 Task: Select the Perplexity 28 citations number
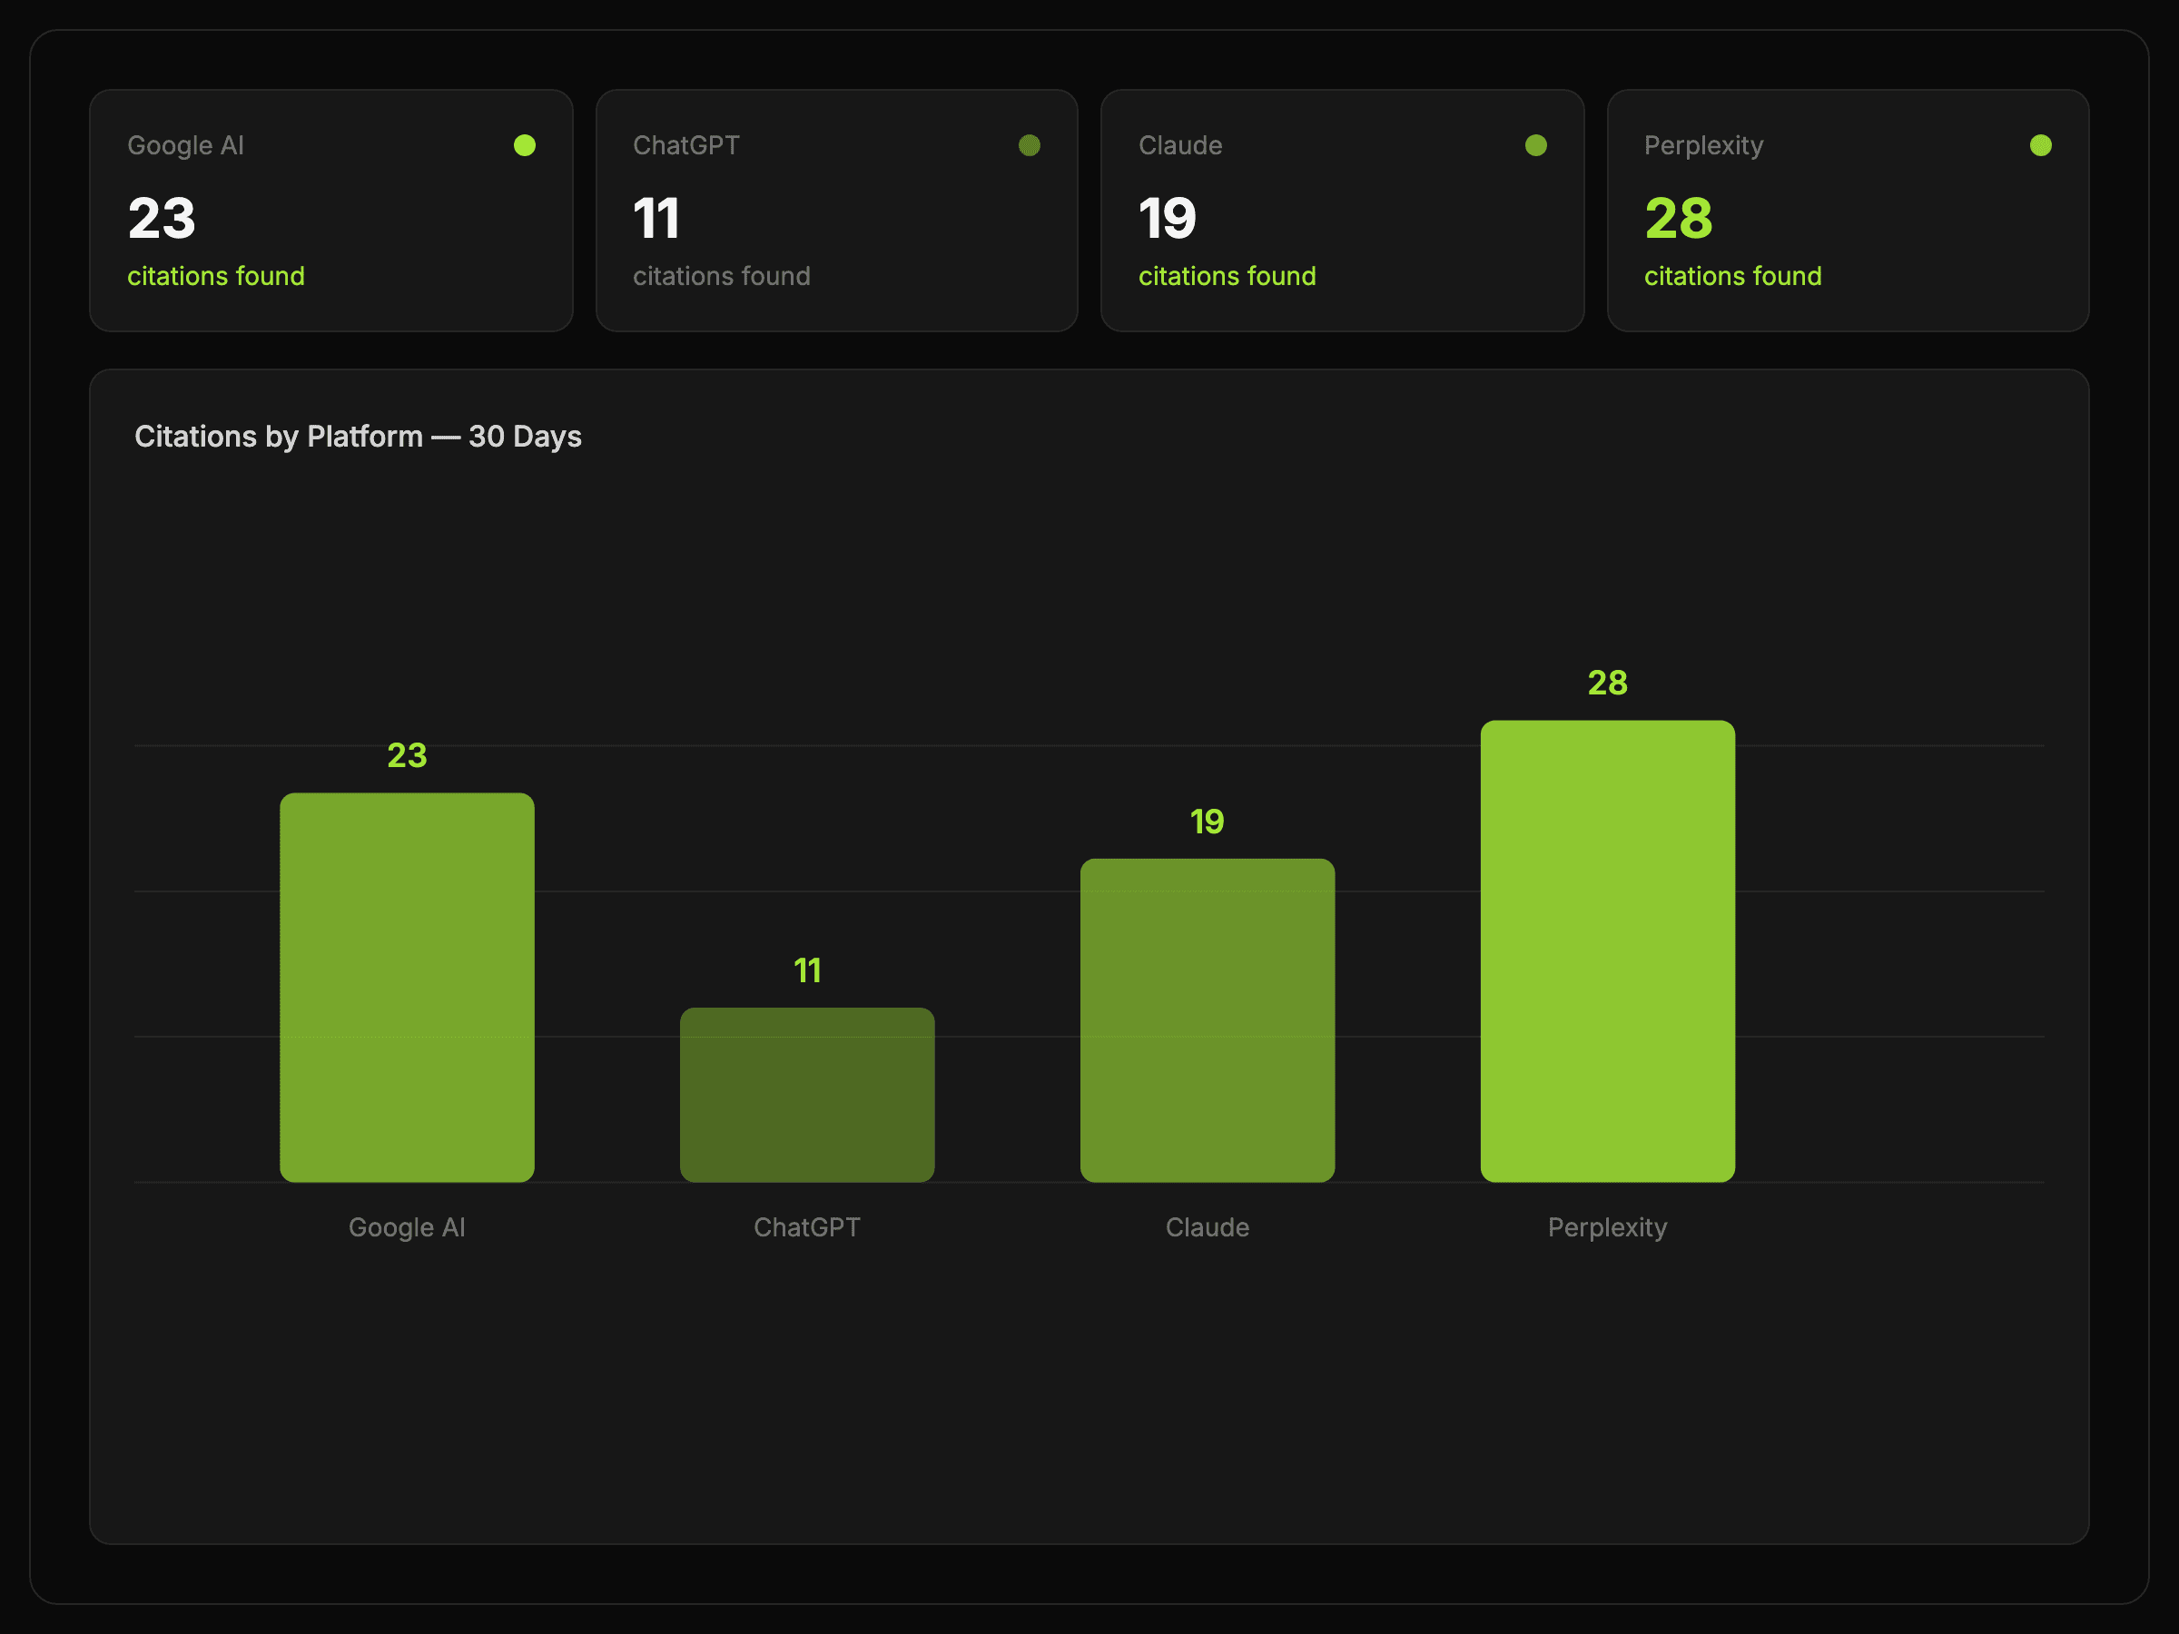pos(1678,219)
